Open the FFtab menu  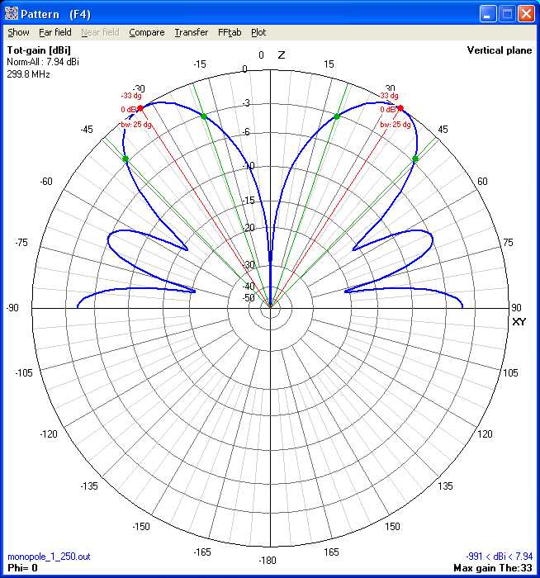230,32
